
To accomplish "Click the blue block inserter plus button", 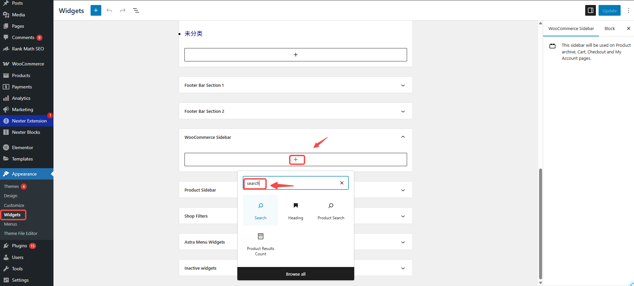I will (96, 10).
